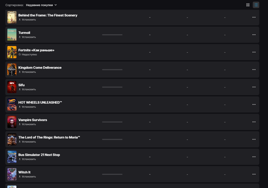The width and height of the screenshot is (268, 188).
Task: Install Behind the Frame: The Finest Scenery
Action: pyautogui.click(x=27, y=20)
